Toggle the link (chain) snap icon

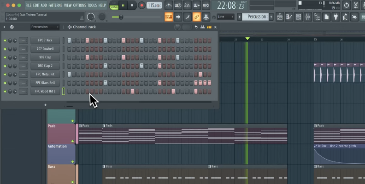click(196, 17)
